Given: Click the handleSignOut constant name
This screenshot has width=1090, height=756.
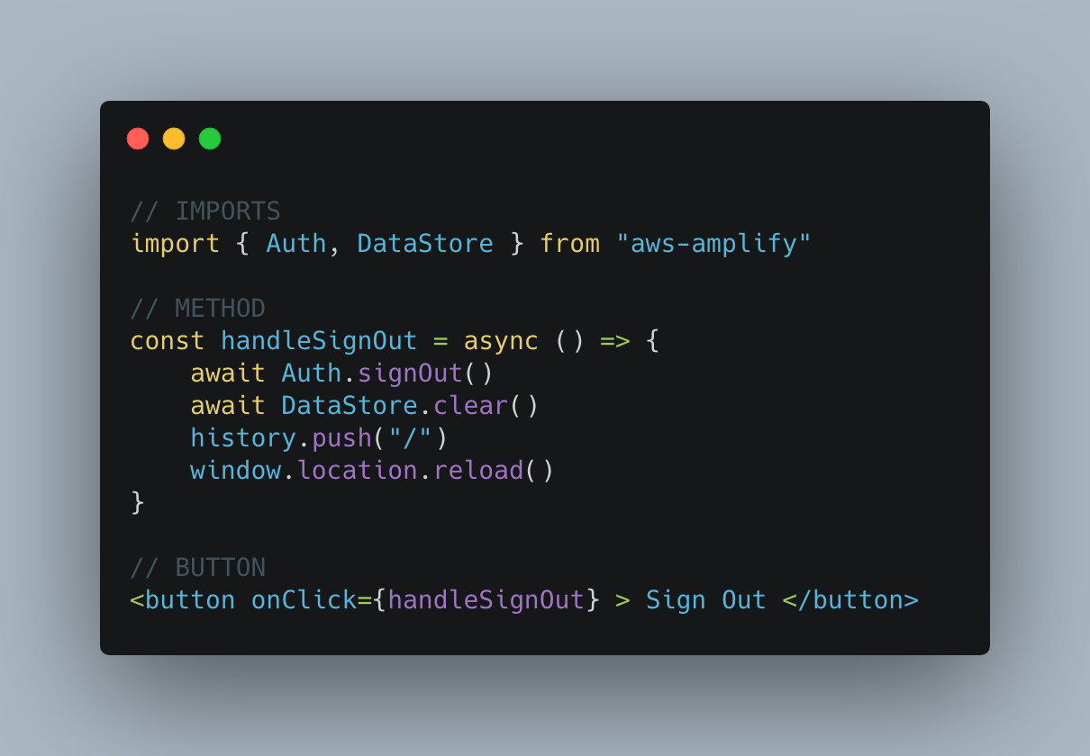Looking at the screenshot, I should (319, 341).
